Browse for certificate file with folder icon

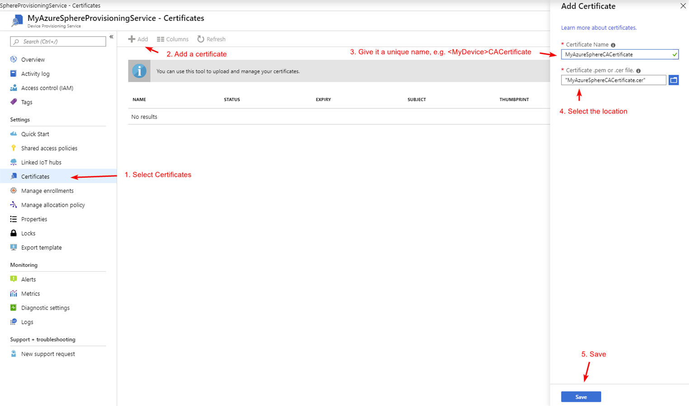click(x=674, y=80)
